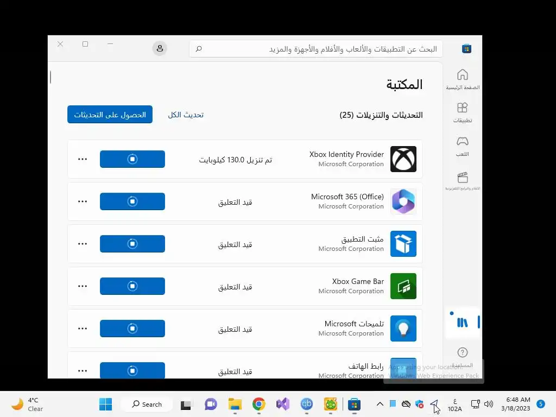Click the Windows Security tray icon
Viewport: 556px width, 417px height.
[x=420, y=404]
